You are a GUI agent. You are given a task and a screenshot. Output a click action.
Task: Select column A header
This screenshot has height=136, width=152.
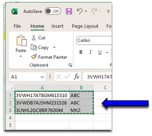(42, 88)
